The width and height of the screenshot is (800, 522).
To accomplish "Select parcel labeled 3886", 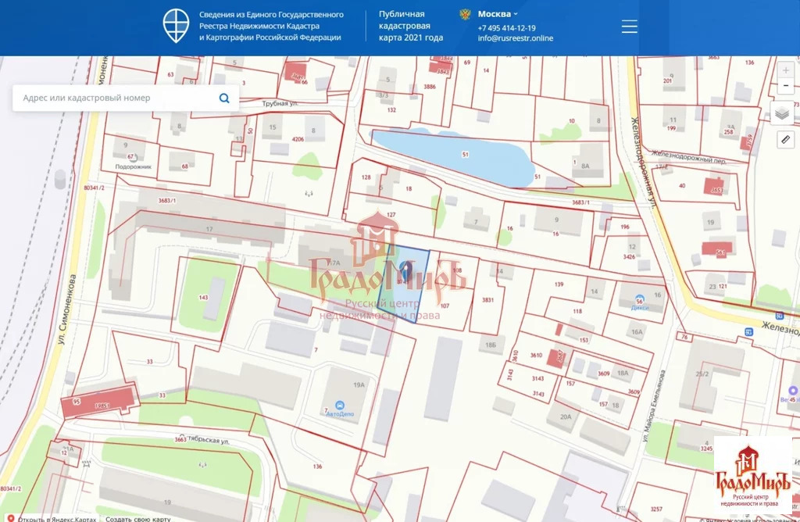I will tap(430, 87).
